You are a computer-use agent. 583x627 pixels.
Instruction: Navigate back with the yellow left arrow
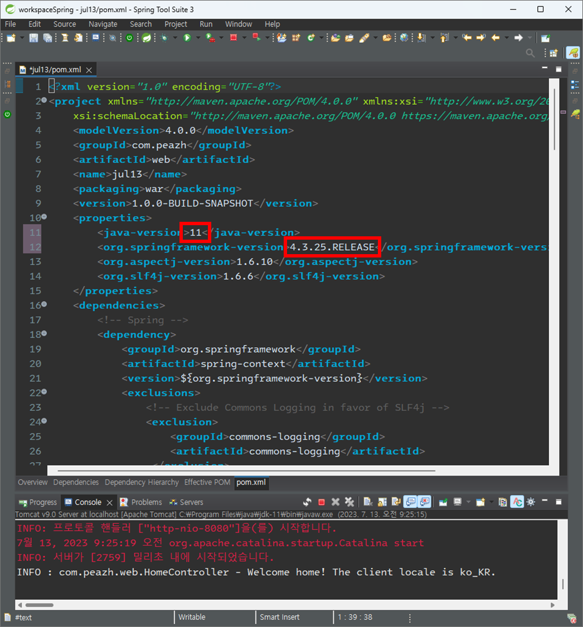coord(495,38)
